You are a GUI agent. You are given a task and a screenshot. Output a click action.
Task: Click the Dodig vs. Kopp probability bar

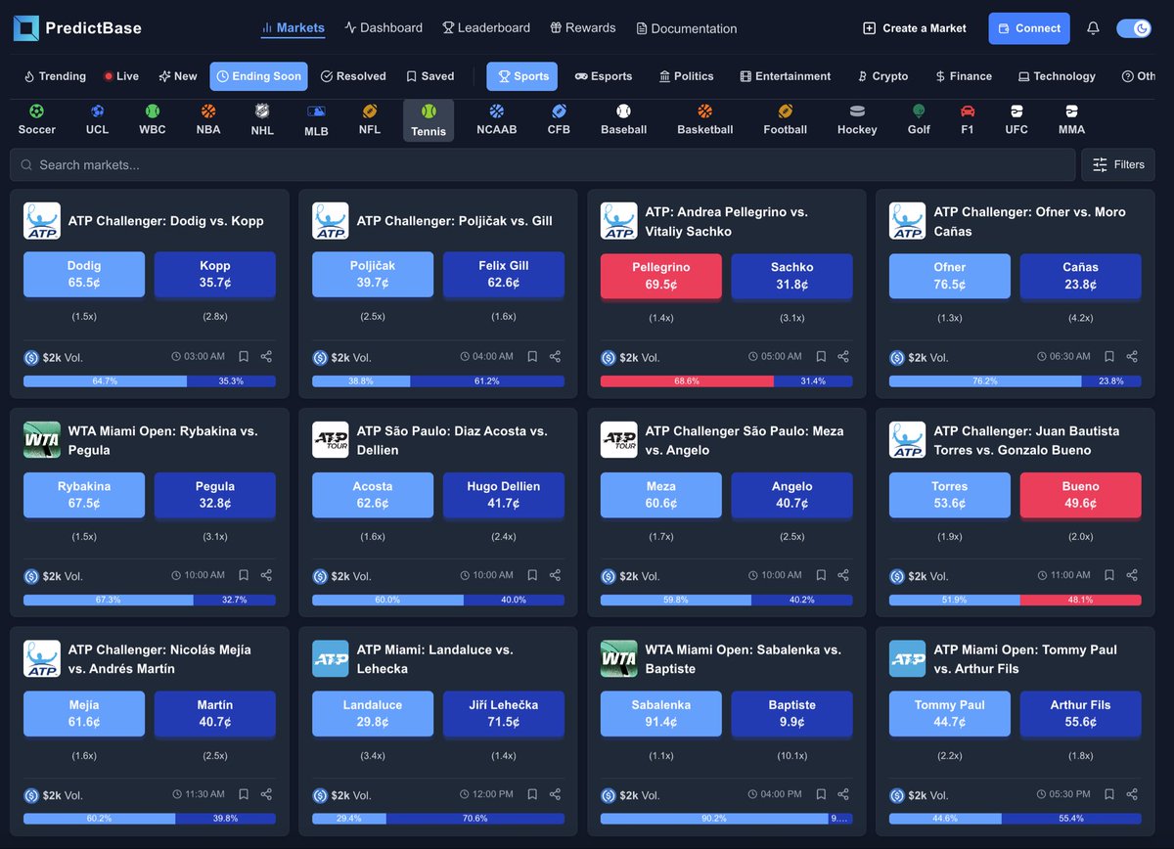coord(150,381)
